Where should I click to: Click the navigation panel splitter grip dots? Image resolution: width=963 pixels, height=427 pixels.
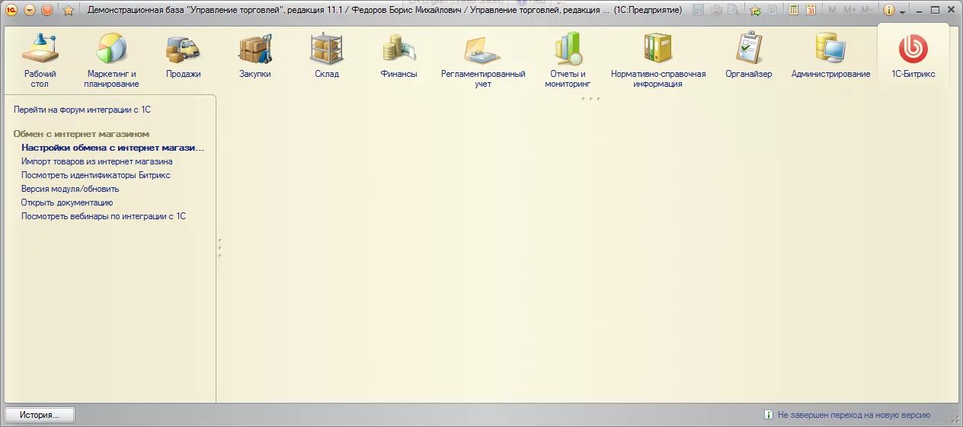point(219,248)
